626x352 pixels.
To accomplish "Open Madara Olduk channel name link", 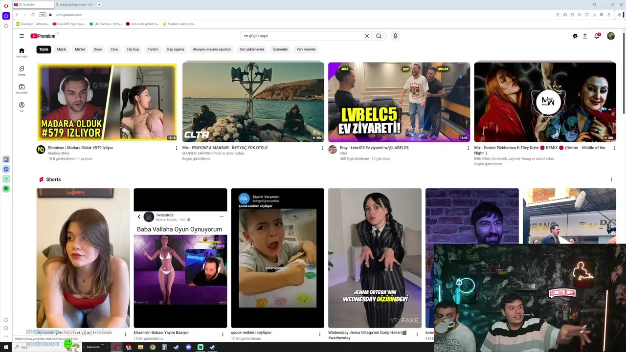I will pos(59,154).
